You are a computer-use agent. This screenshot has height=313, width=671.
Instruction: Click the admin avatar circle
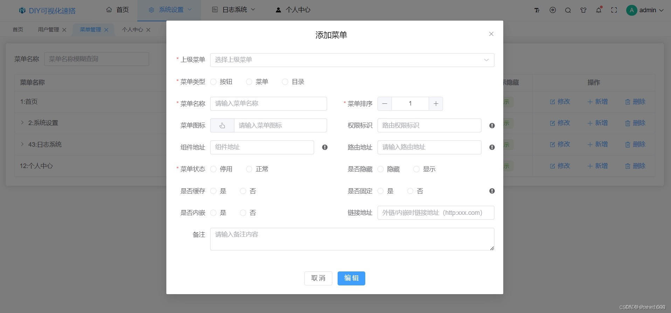click(x=631, y=10)
